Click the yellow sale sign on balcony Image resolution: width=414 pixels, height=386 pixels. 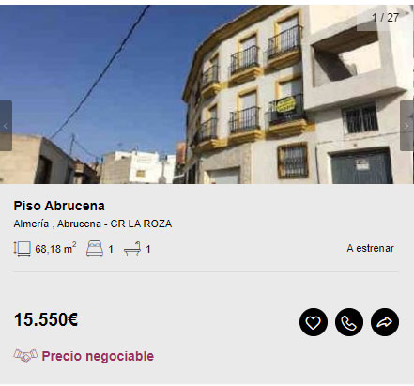click(285, 105)
